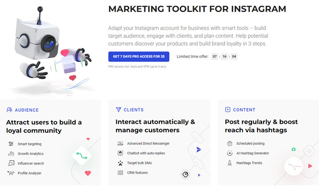Click the AI Hashtag Generator icon
319x186 pixels.
point(230,153)
